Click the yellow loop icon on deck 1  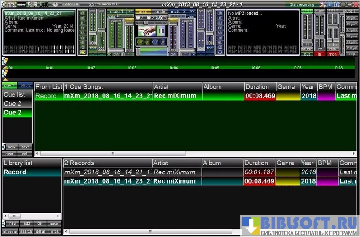click(82, 52)
